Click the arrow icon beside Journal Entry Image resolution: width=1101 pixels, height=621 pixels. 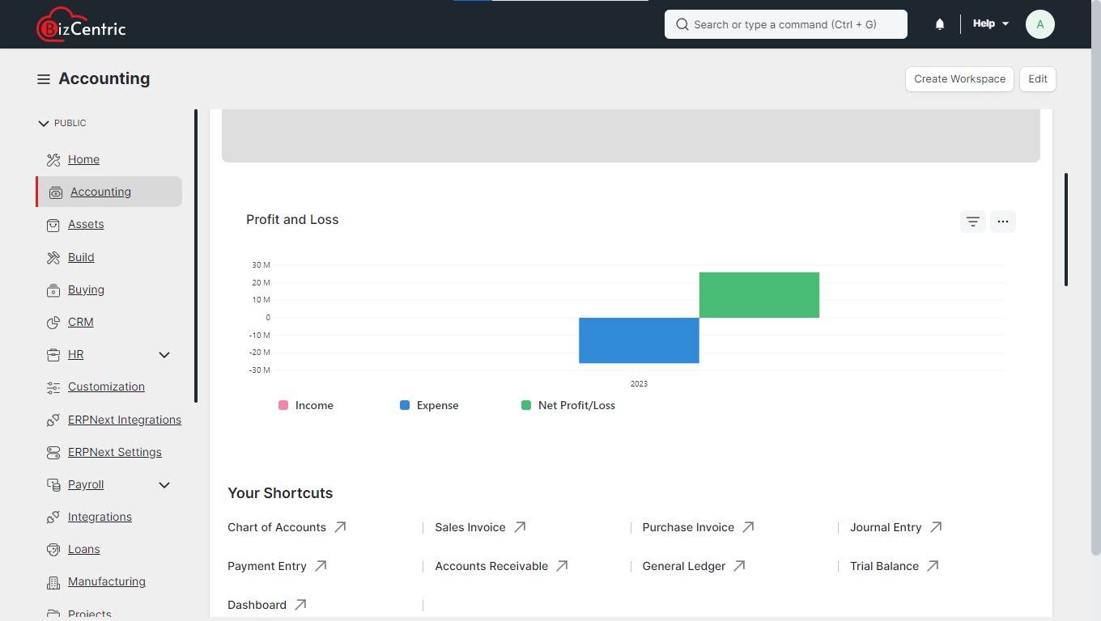point(937,527)
